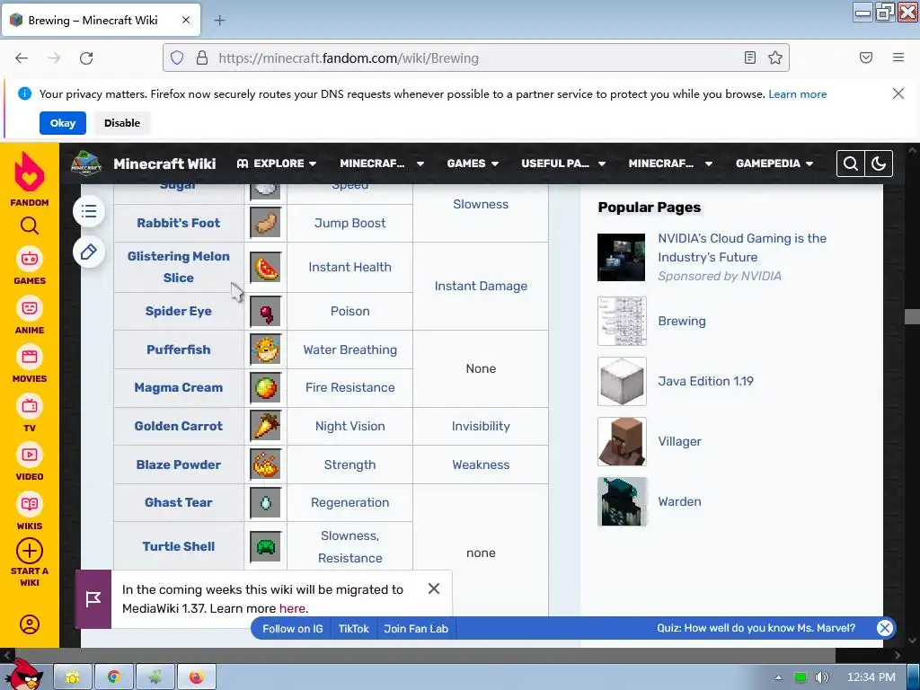Go back with the browser back arrow

tap(22, 58)
